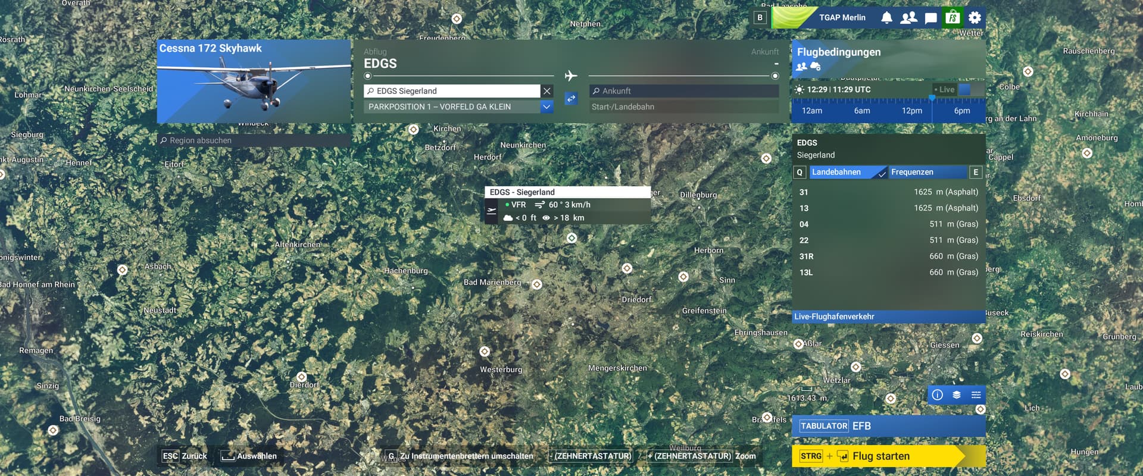Select runway 22 with 511 m Gras
This screenshot has width=1143, height=476.
[x=888, y=240]
